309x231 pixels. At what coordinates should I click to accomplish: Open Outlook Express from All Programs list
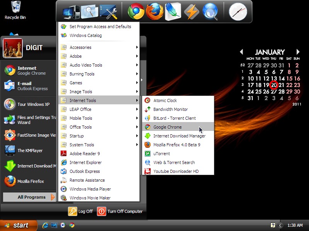(x=99, y=171)
